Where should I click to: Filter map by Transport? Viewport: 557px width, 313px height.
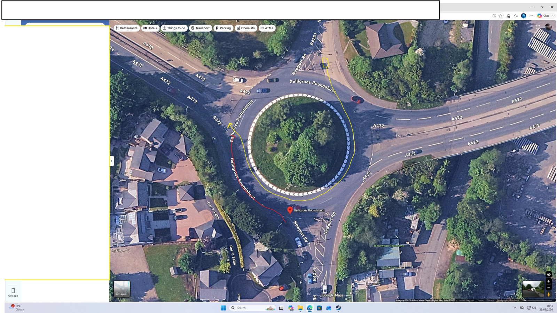coord(201,28)
